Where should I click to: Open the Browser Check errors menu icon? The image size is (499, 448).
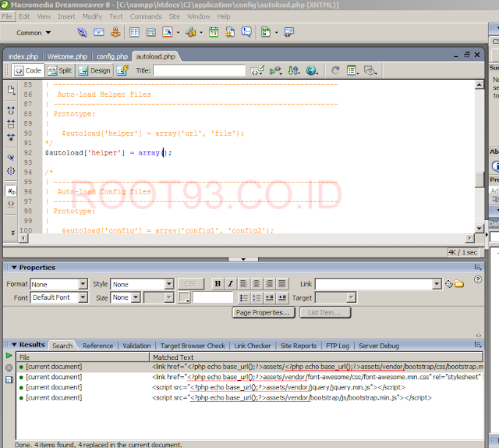pyautogui.click(x=257, y=70)
